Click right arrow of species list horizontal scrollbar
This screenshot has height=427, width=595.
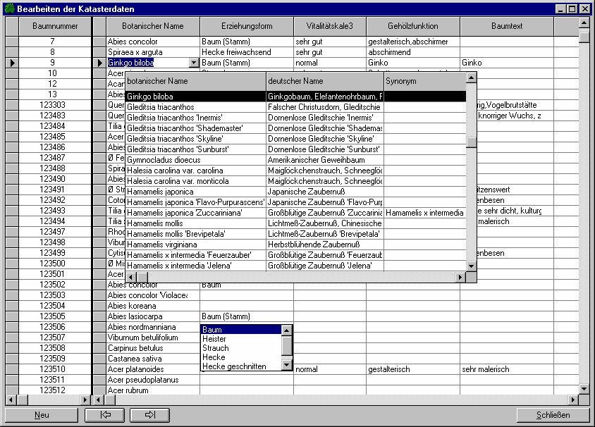[460, 277]
